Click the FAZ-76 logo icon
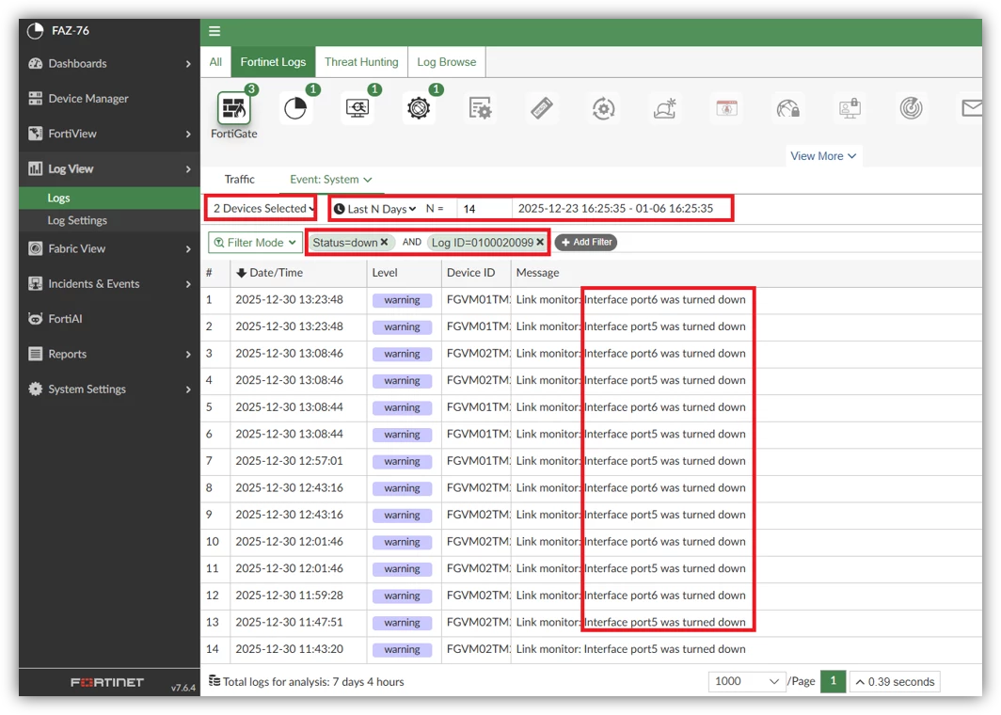This screenshot has width=1001, height=715. click(x=36, y=31)
